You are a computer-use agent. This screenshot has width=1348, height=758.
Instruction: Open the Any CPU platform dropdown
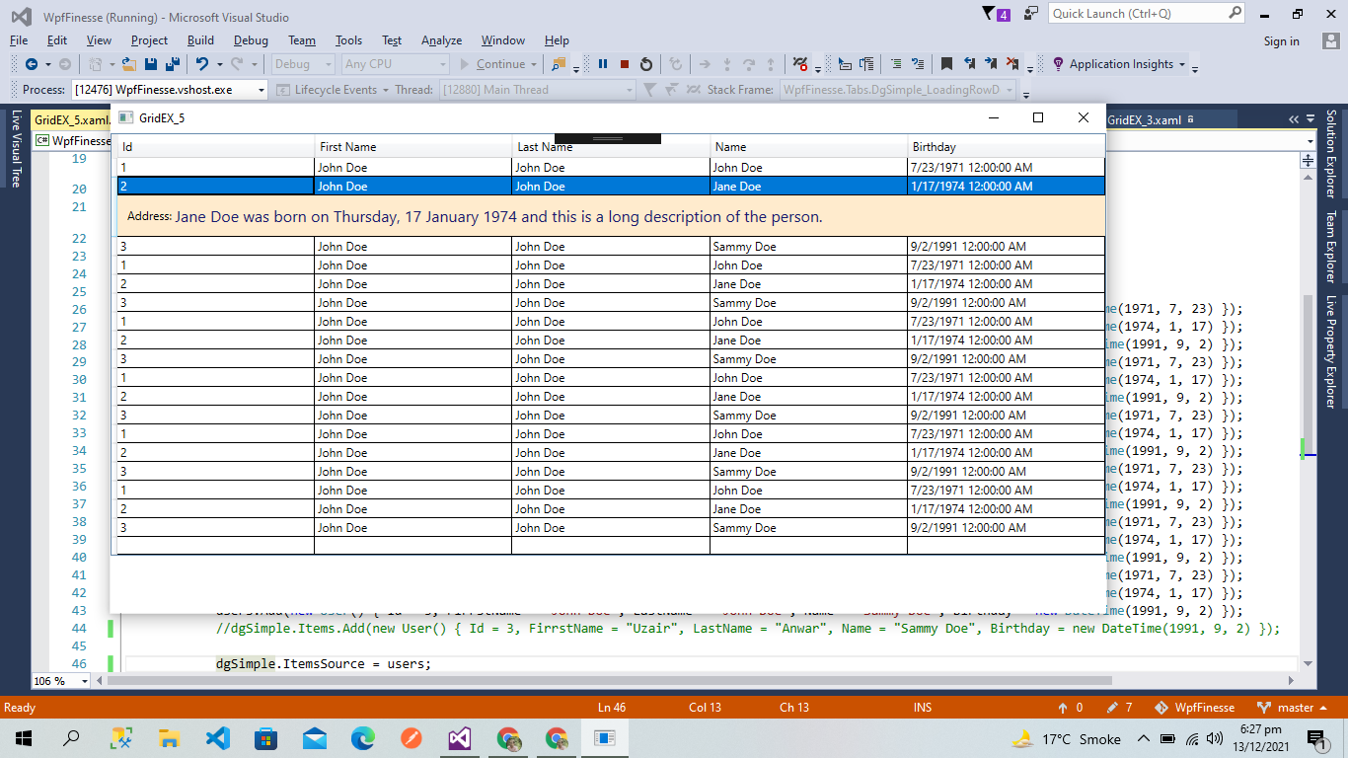click(395, 64)
